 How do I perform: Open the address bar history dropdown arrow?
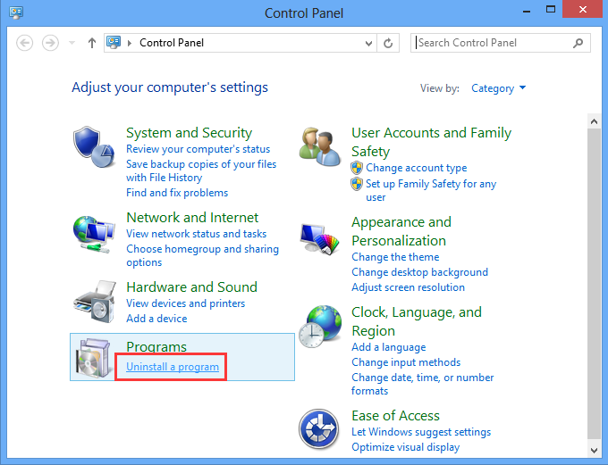[369, 43]
